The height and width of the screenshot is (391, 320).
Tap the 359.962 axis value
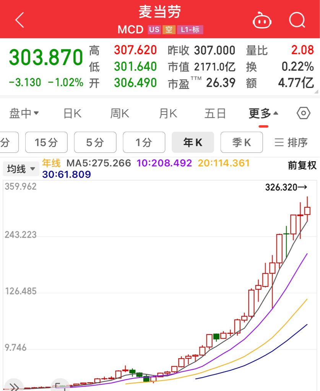pos(21,186)
